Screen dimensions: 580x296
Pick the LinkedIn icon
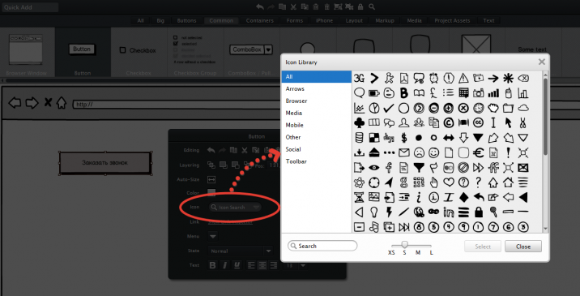click(x=449, y=212)
